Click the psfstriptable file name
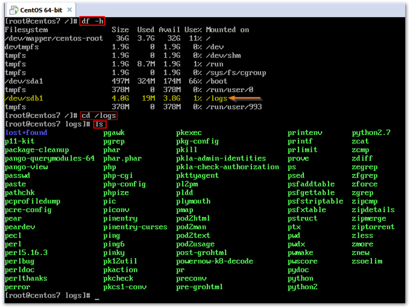 coord(315,201)
